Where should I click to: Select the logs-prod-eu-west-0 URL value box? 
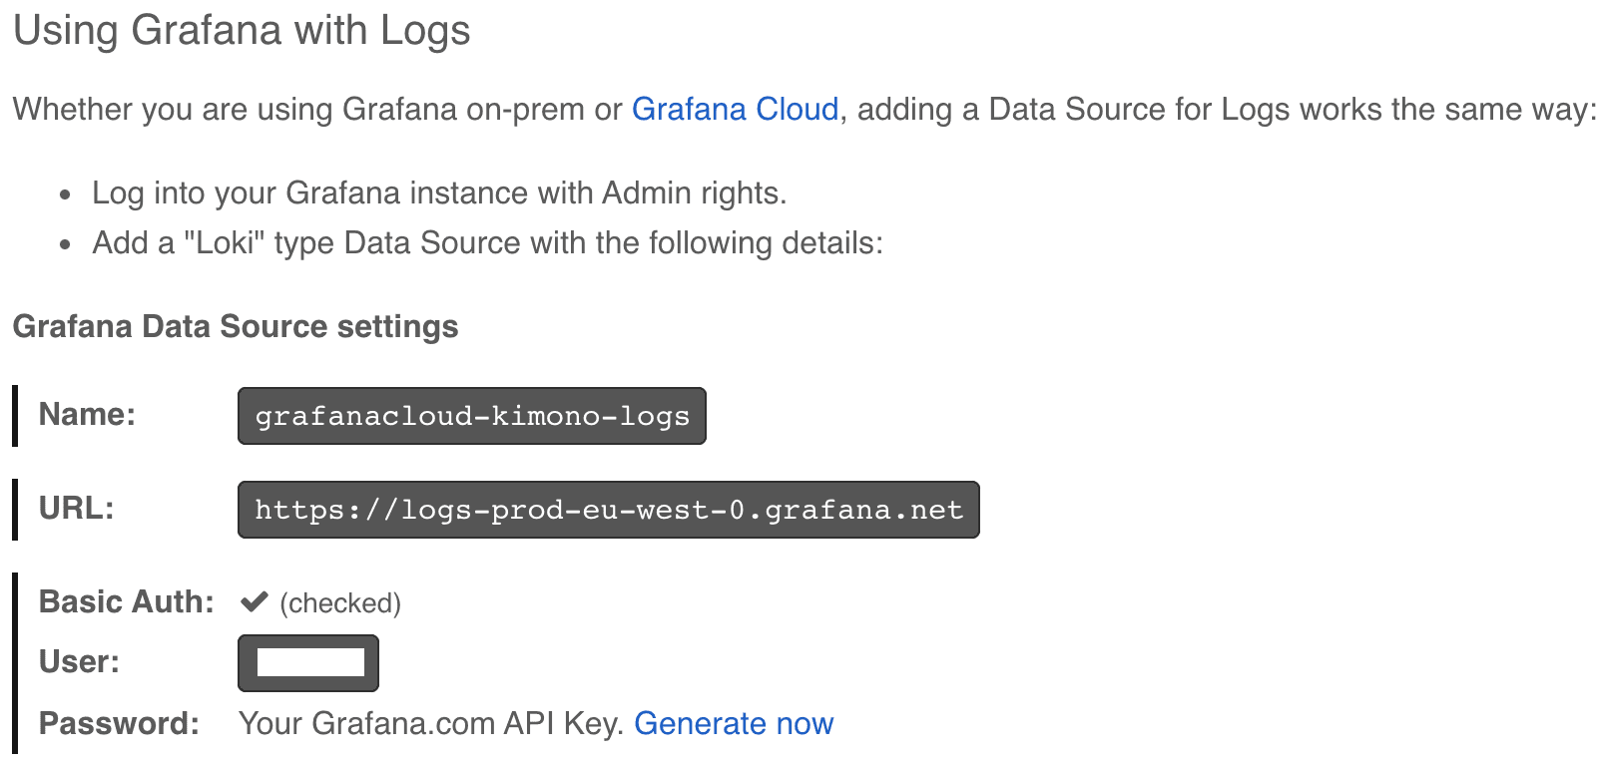coord(608,510)
